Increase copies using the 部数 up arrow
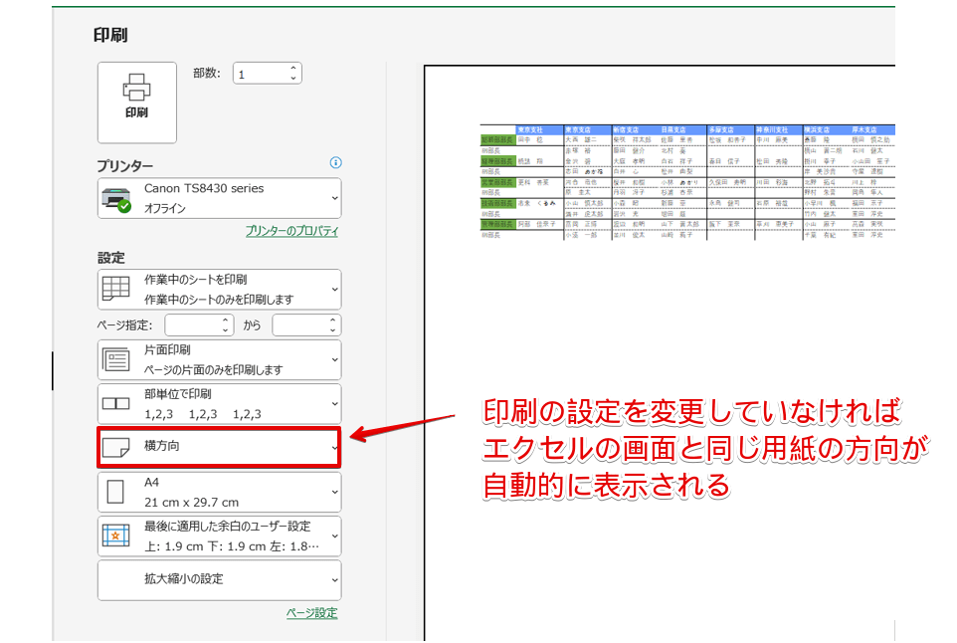Image resolution: width=957 pixels, height=643 pixels. [x=291, y=67]
